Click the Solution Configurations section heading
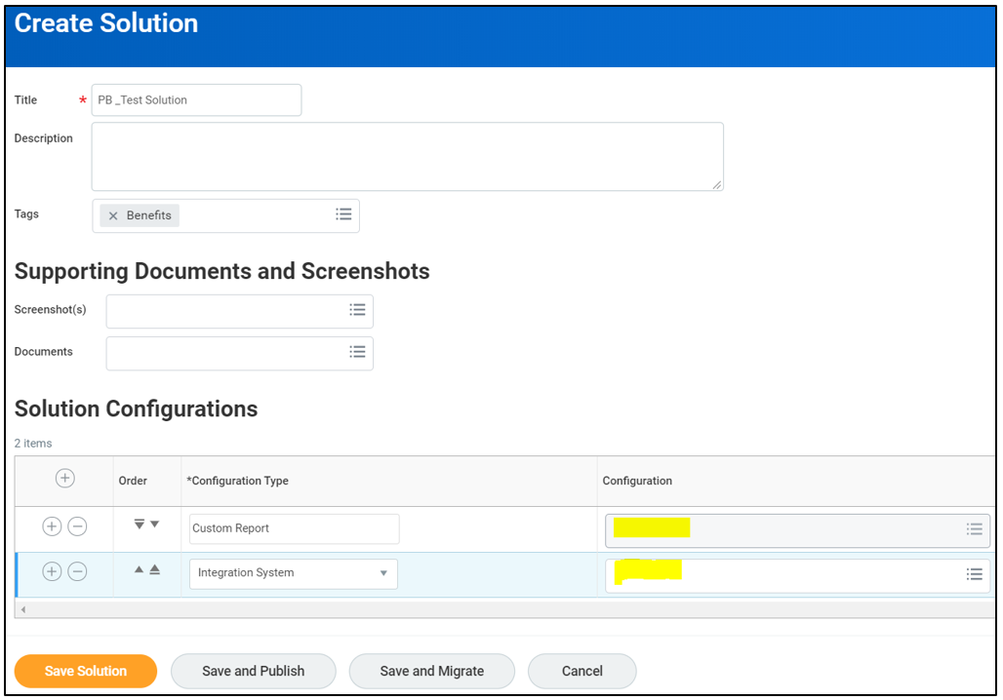This screenshot has height=700, width=1003. coord(136,408)
